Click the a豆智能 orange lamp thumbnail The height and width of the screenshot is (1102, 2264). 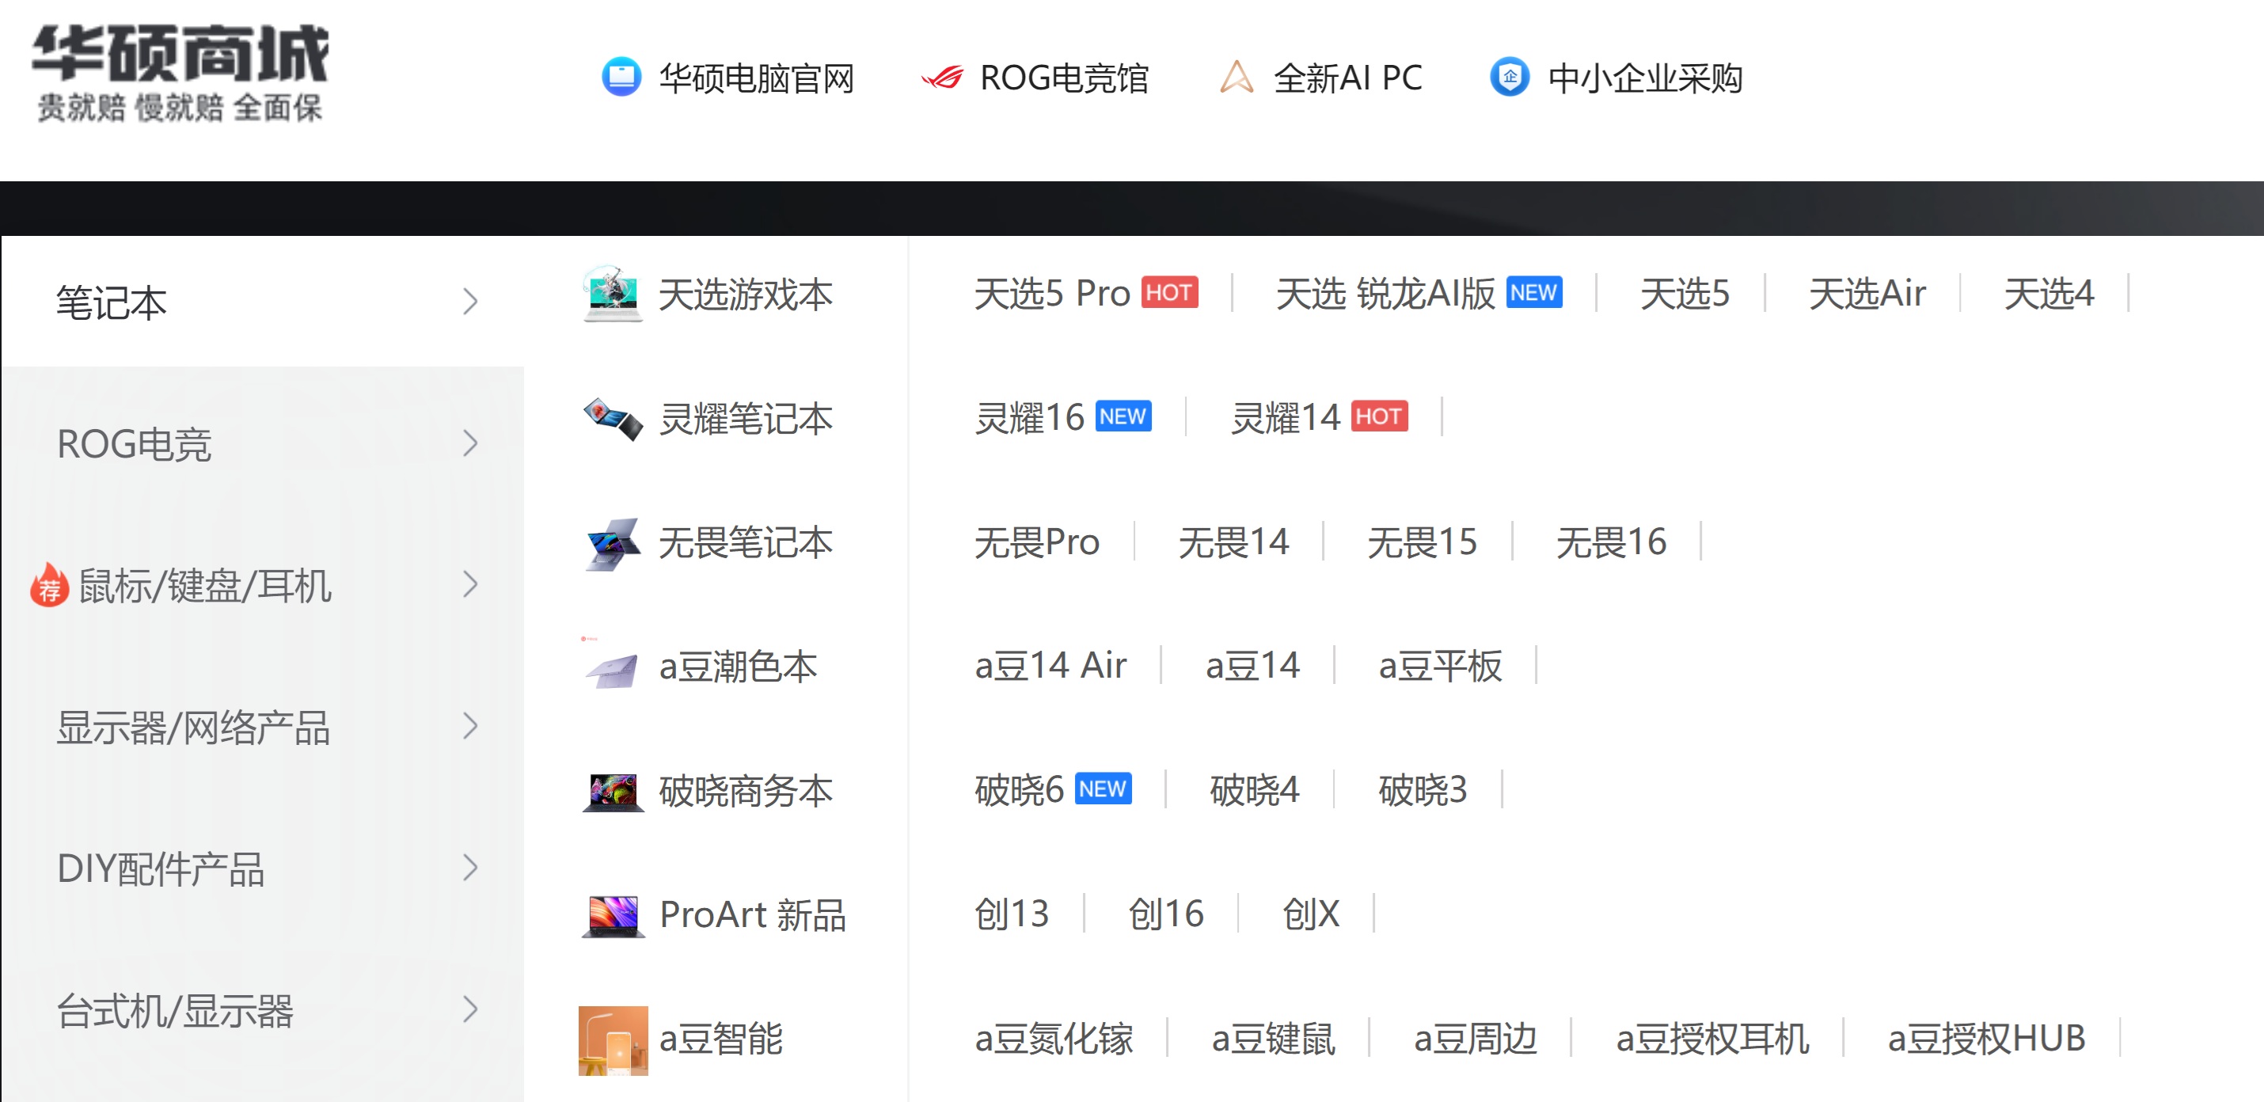(613, 1039)
